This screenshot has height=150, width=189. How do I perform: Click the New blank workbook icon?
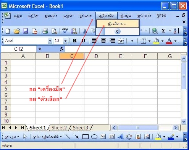(8, 31)
